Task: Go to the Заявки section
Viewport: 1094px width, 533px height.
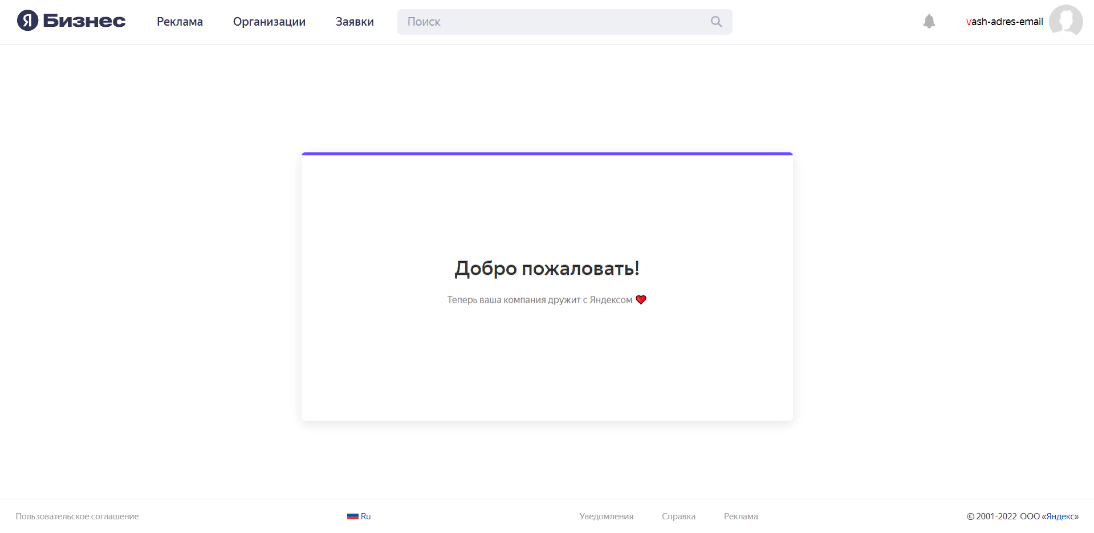Action: click(x=355, y=22)
